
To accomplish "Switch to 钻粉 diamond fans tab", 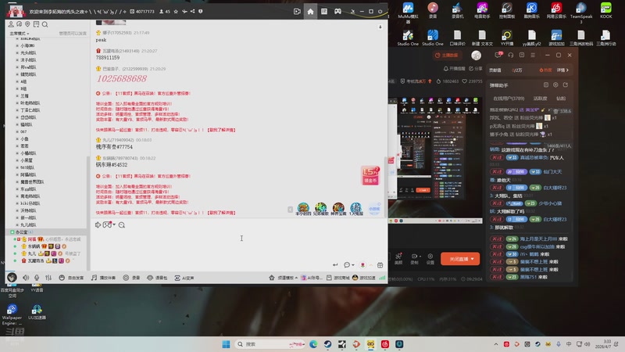I will [561, 99].
